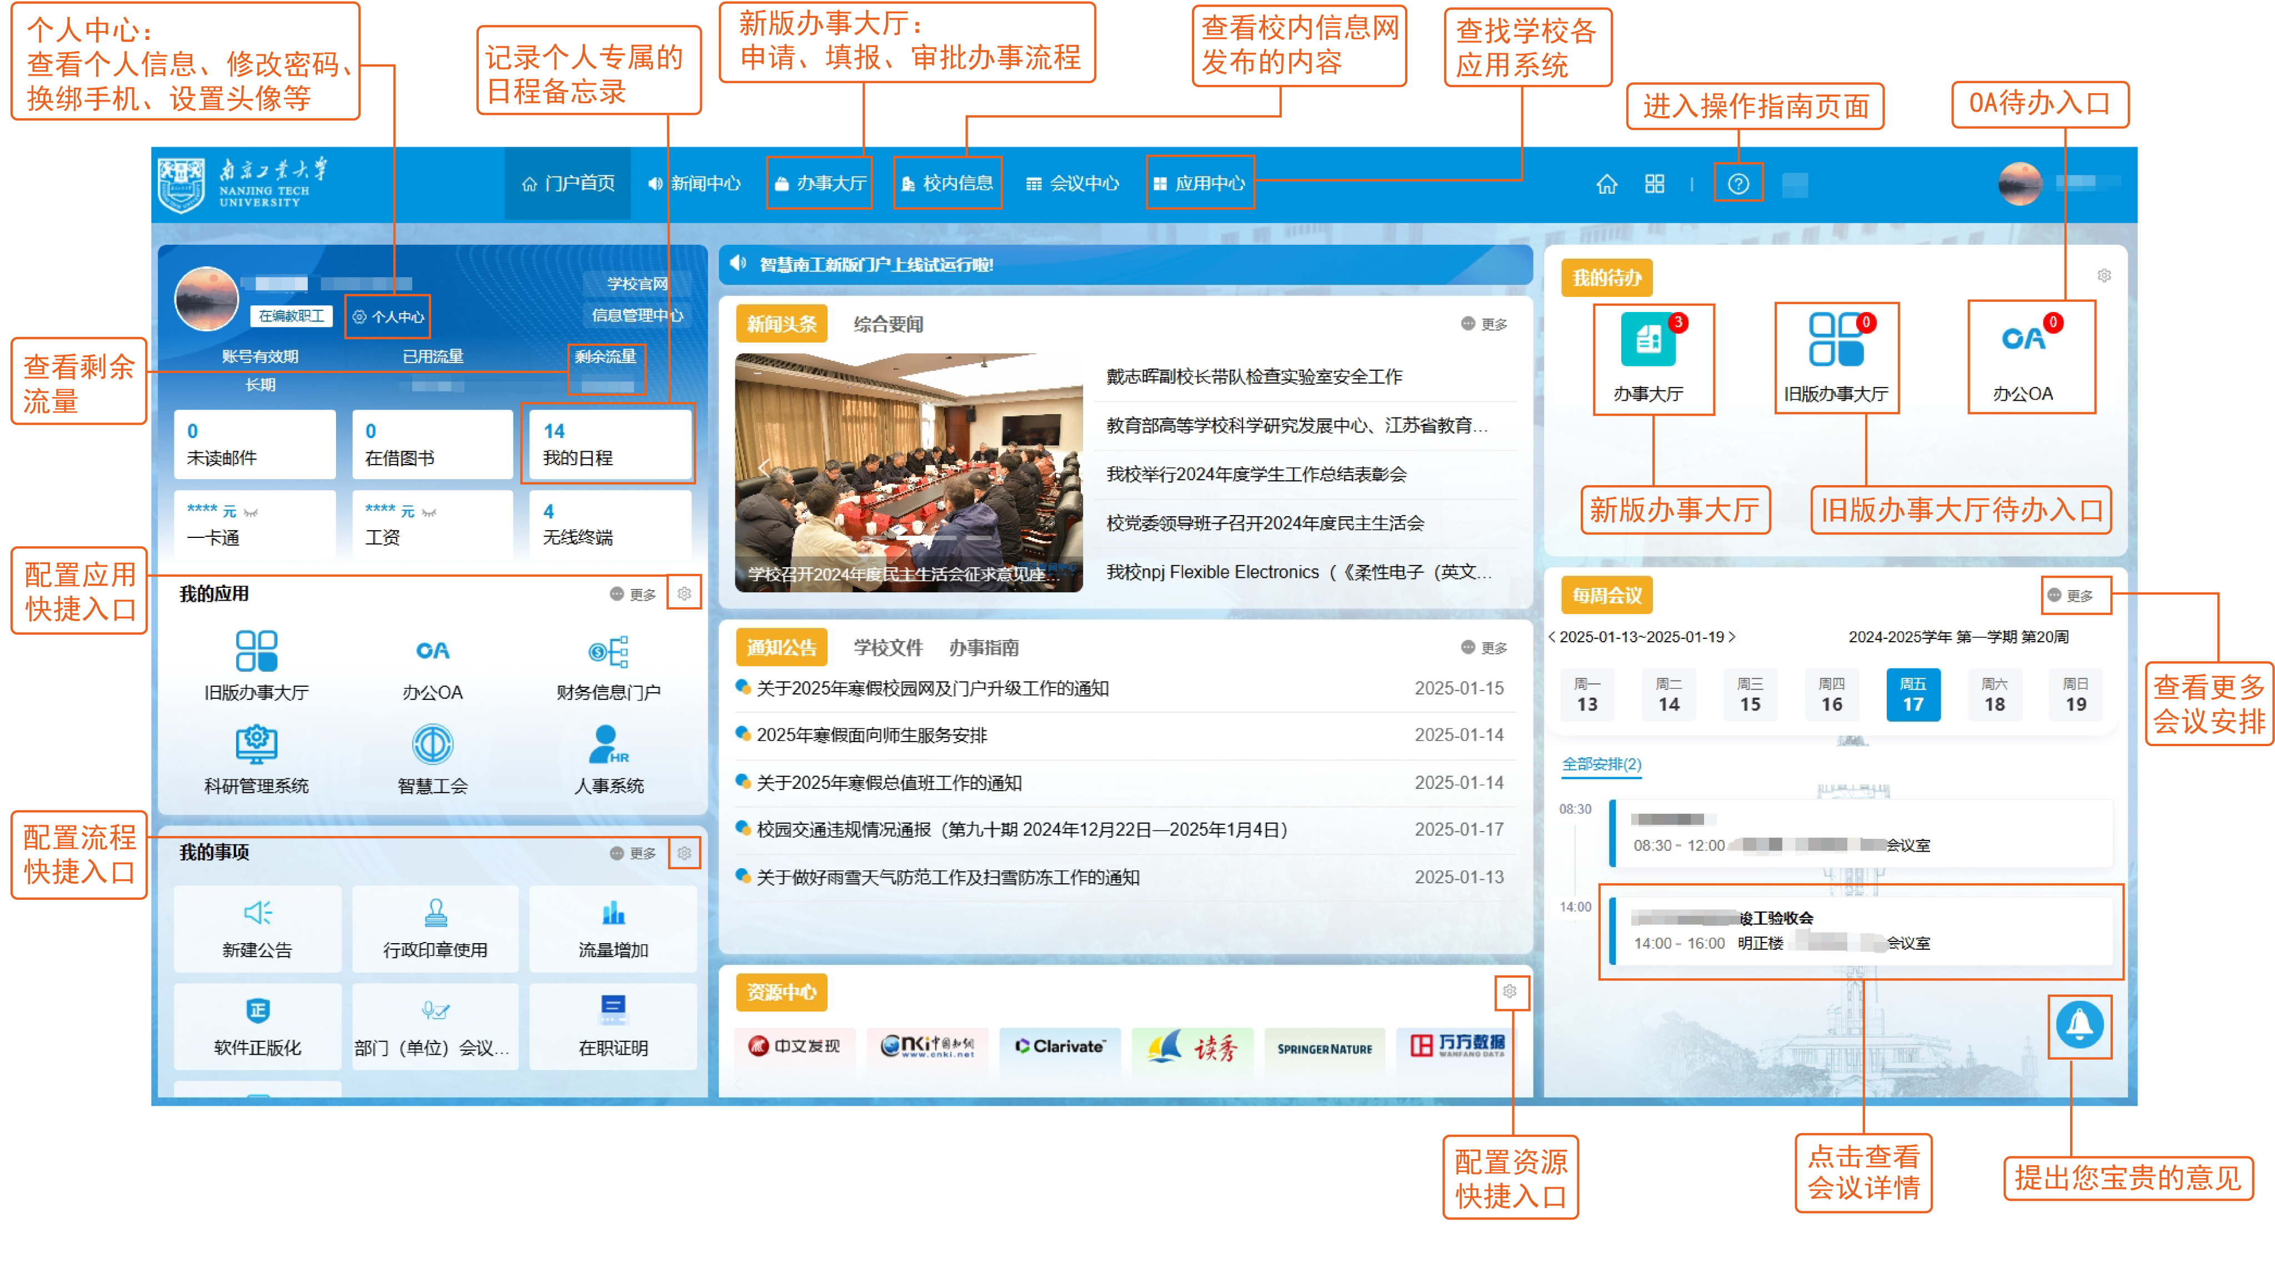Image resolution: width=2275 pixels, height=1284 pixels.
Task: Switch to 办事指南 tab
Action: tap(984, 648)
